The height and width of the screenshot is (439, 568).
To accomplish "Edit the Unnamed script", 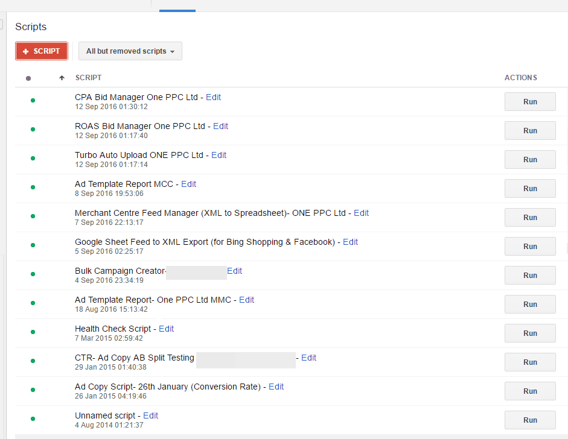I will pos(150,415).
